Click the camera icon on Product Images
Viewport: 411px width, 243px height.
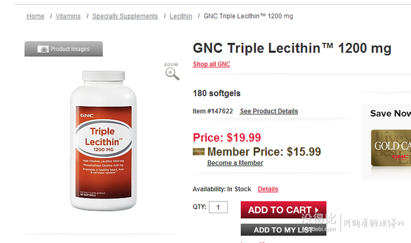click(x=43, y=49)
